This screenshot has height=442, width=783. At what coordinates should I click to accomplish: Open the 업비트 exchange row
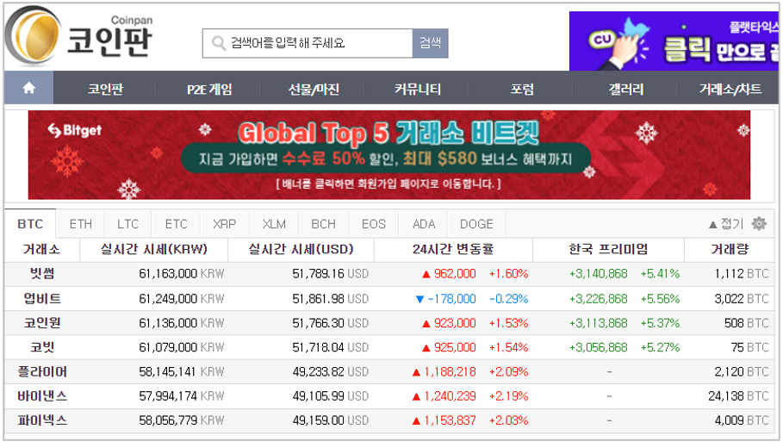[390, 299]
